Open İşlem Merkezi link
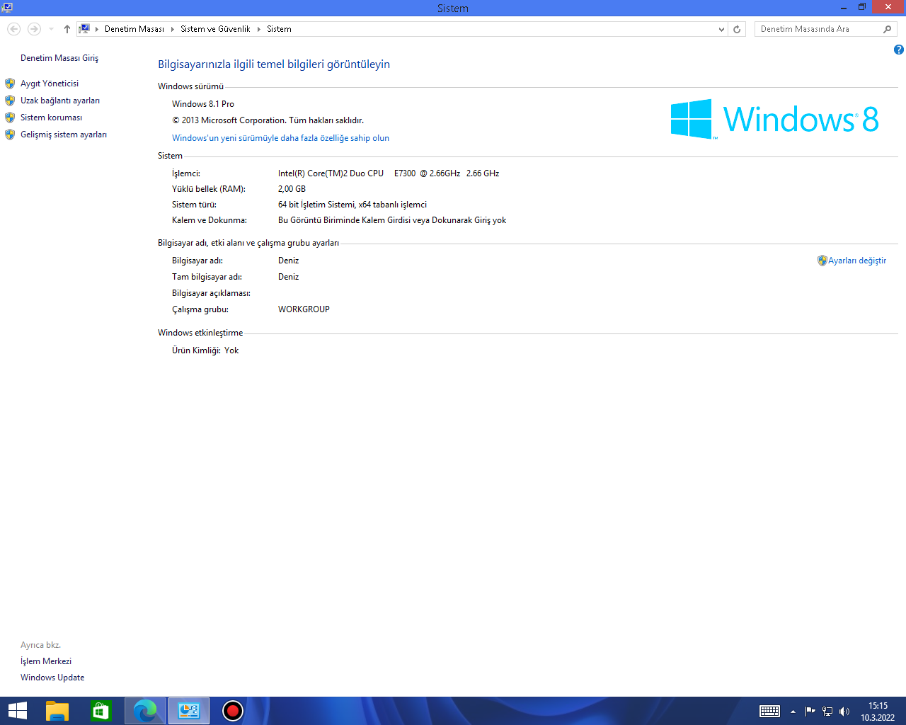 point(46,661)
